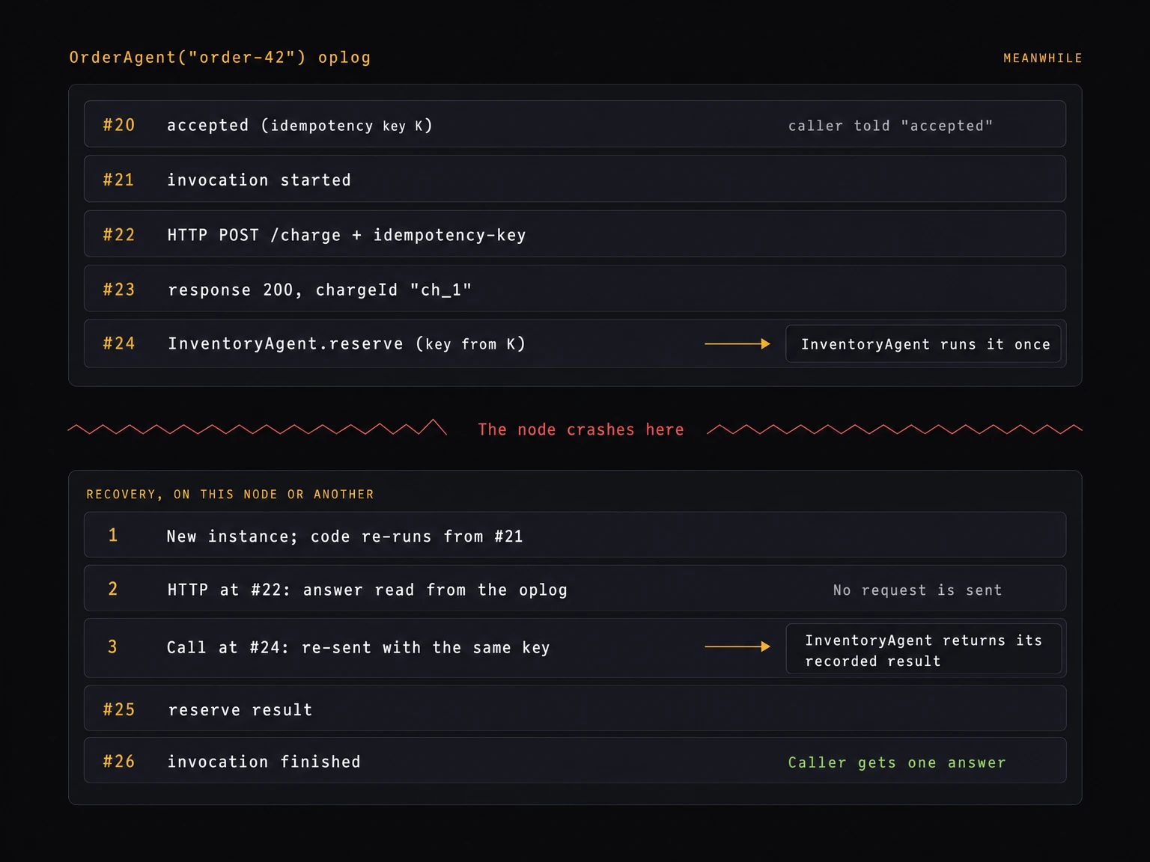Select 'InventoryAgent.reserve (key from K)' text
The image size is (1150, 862).
[x=347, y=343]
